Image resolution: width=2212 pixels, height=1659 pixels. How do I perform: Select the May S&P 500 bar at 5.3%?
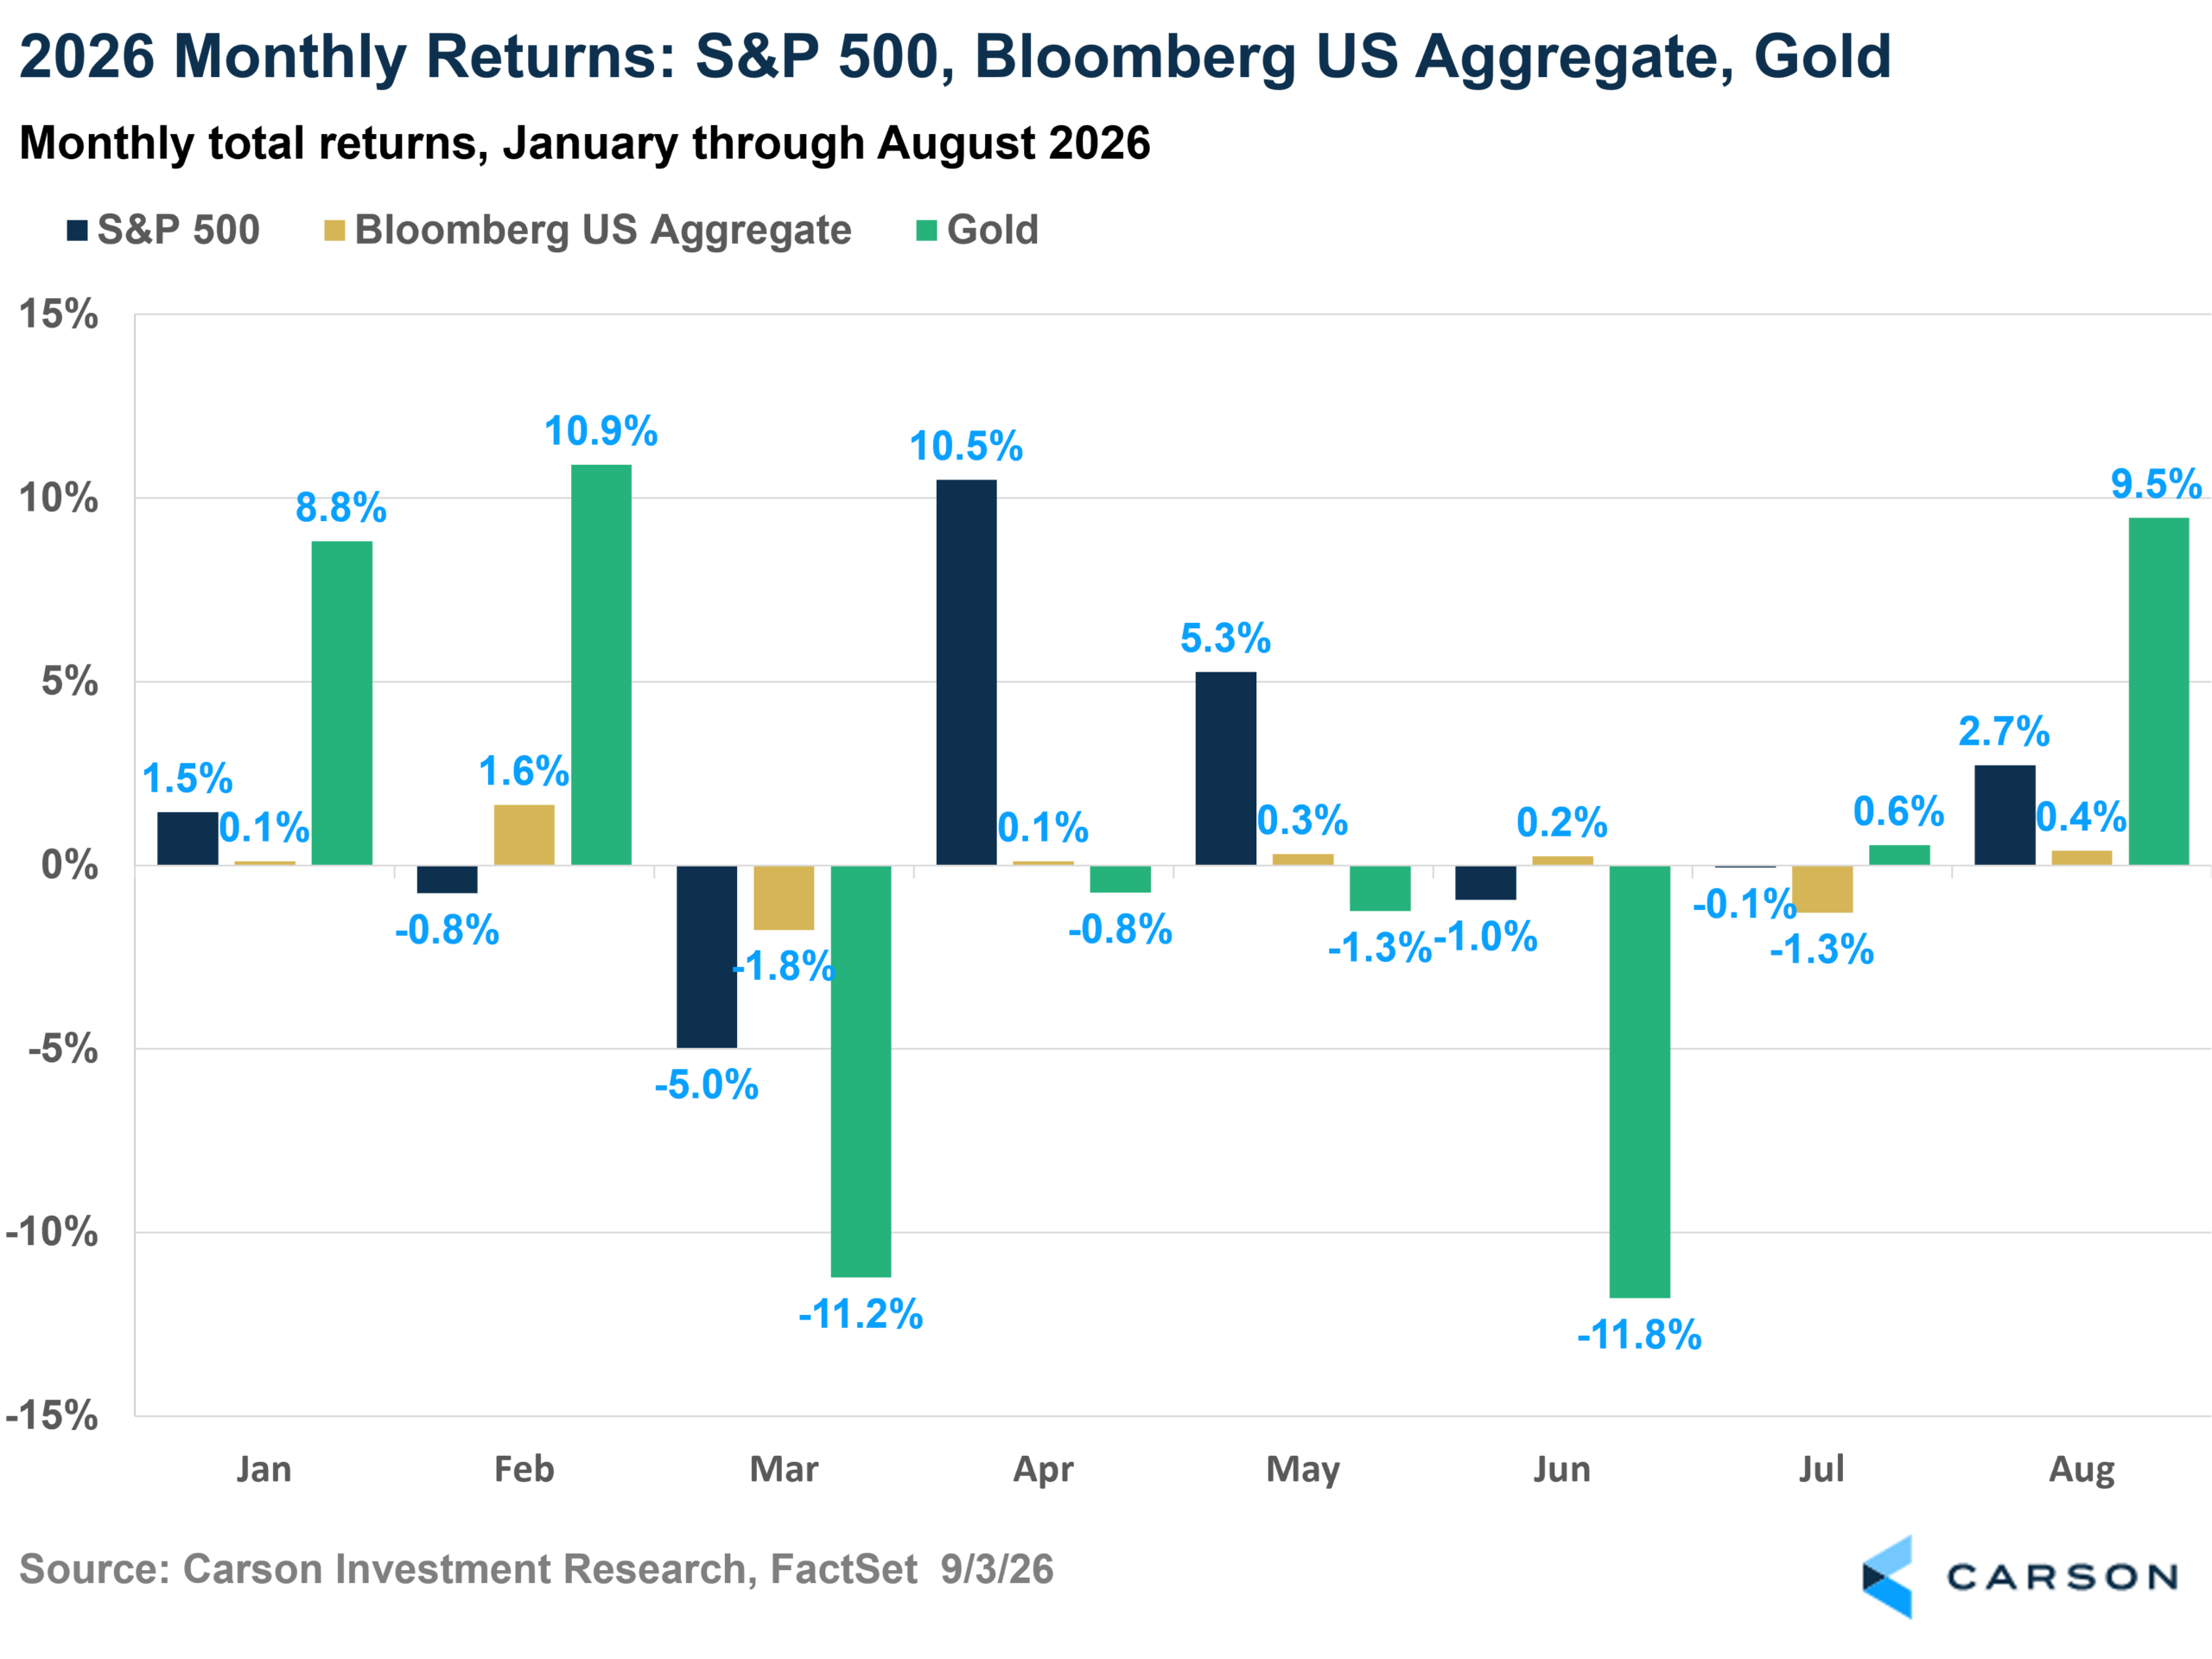tap(1226, 768)
